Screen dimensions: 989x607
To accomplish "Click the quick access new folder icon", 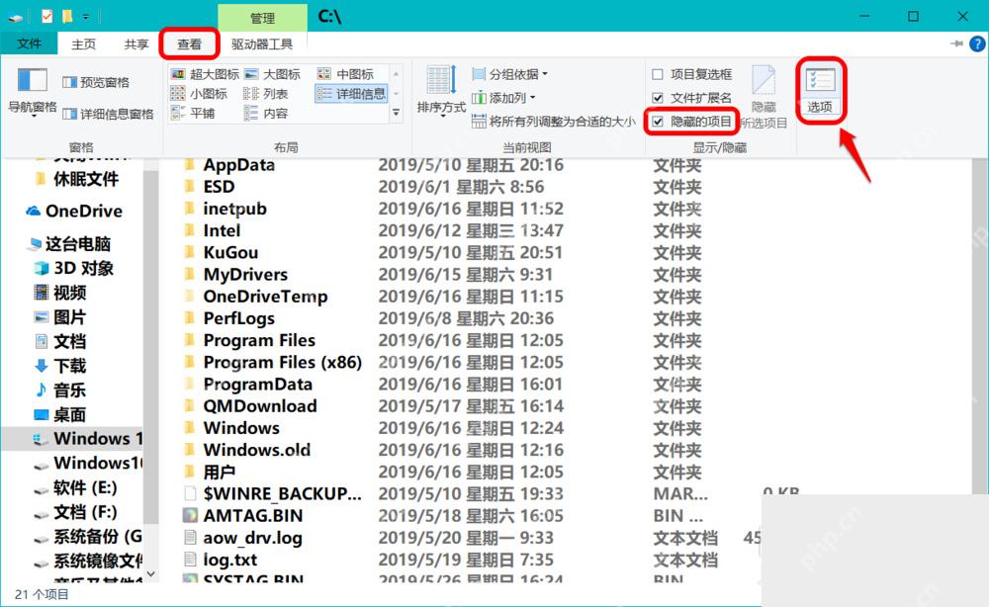I will (x=67, y=17).
